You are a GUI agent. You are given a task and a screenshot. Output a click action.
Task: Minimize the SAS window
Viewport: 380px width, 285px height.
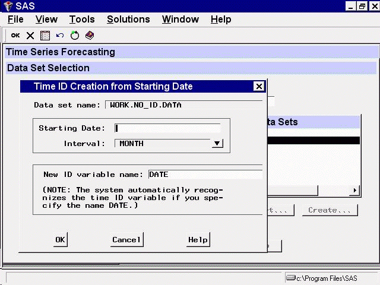pos(351,6)
